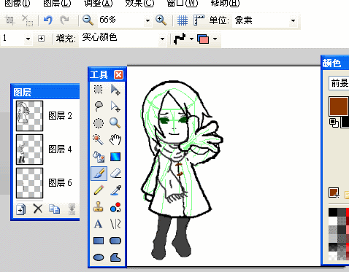Select the Paintbrush tool
349x272 pixels.
(99, 174)
